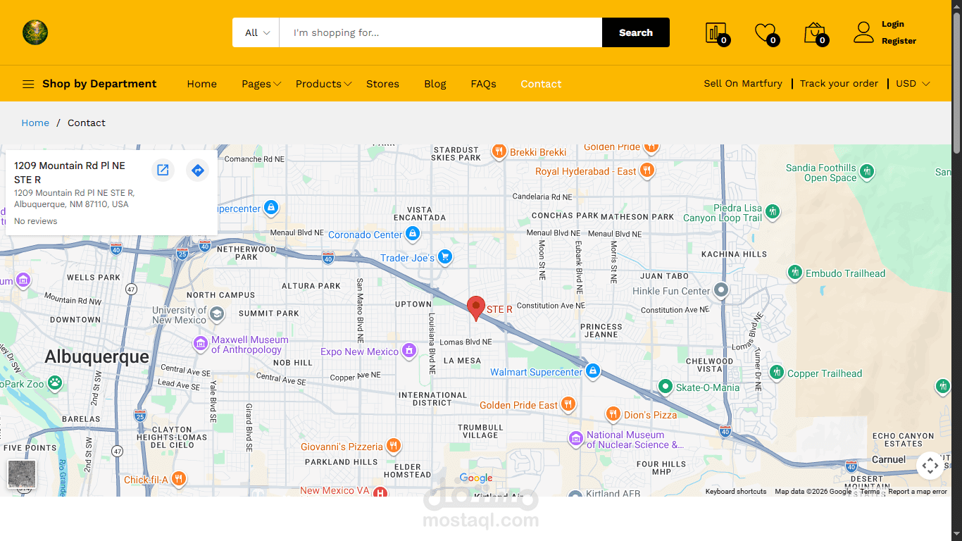Viewport: 962px width, 541px height.
Task: Click inside I'm shopping for search field
Action: click(441, 32)
